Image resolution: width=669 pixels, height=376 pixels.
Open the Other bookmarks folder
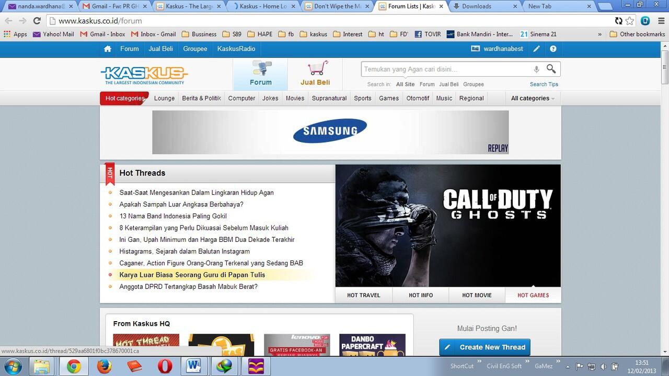click(x=637, y=34)
